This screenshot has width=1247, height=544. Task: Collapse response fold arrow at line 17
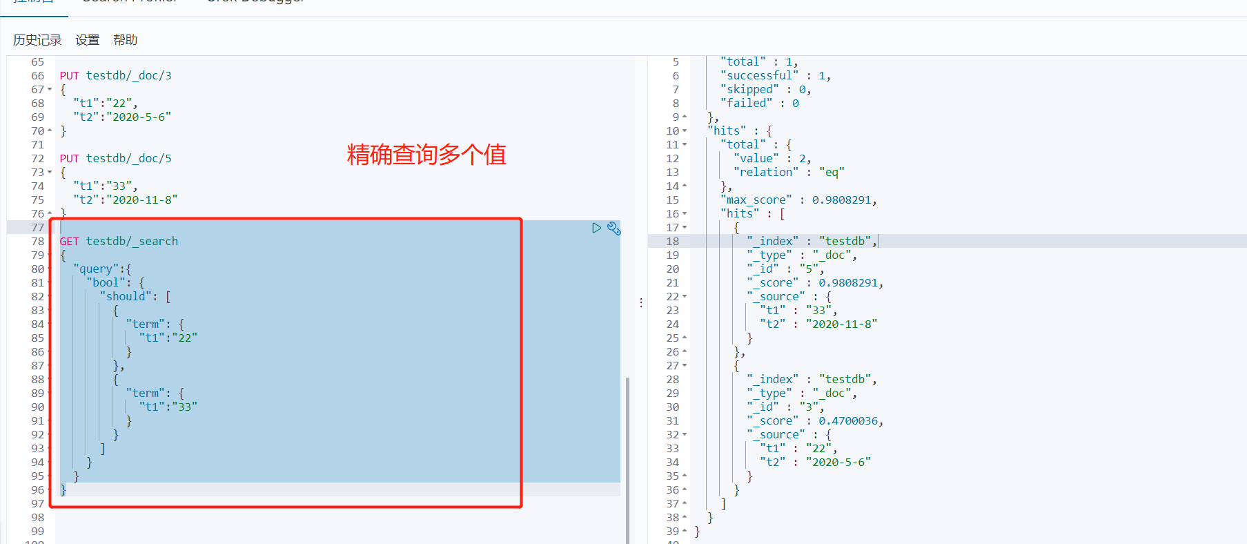pos(685,228)
